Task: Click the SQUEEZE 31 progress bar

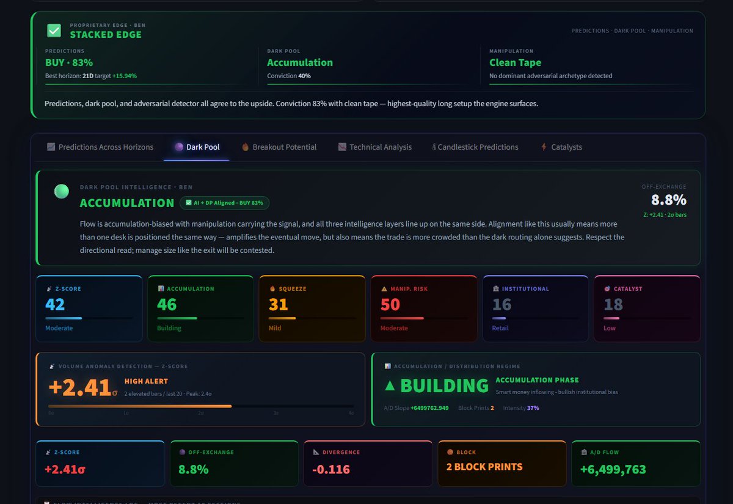Action: pyautogui.click(x=313, y=318)
